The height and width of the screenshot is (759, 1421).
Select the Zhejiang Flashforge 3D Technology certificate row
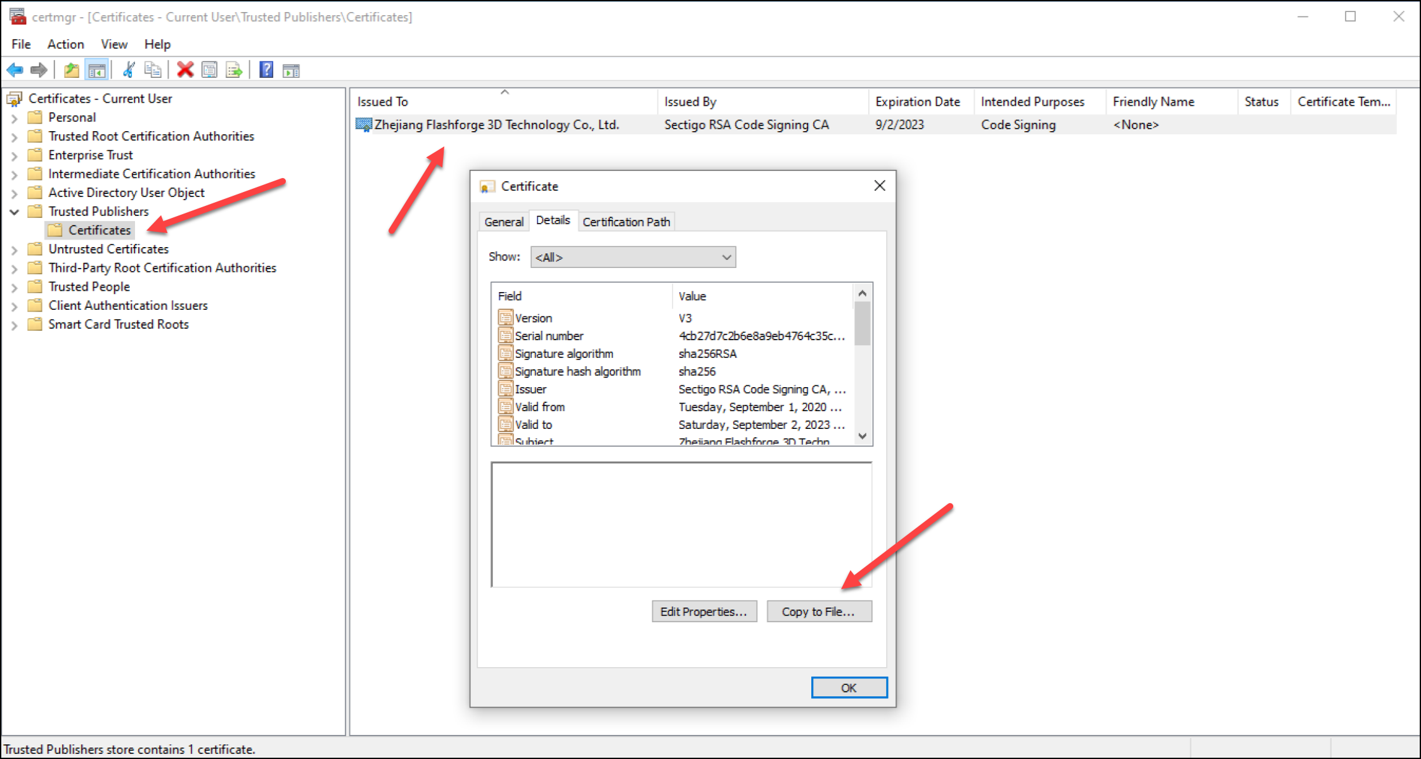(x=875, y=125)
